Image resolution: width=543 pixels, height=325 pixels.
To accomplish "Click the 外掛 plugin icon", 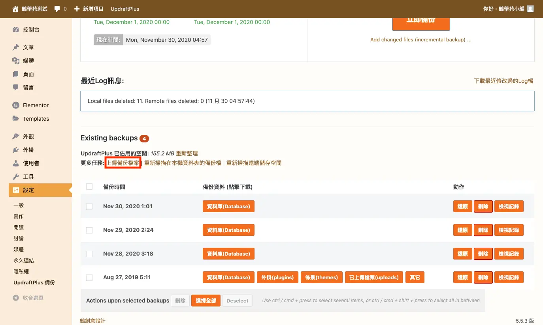I will (16, 150).
